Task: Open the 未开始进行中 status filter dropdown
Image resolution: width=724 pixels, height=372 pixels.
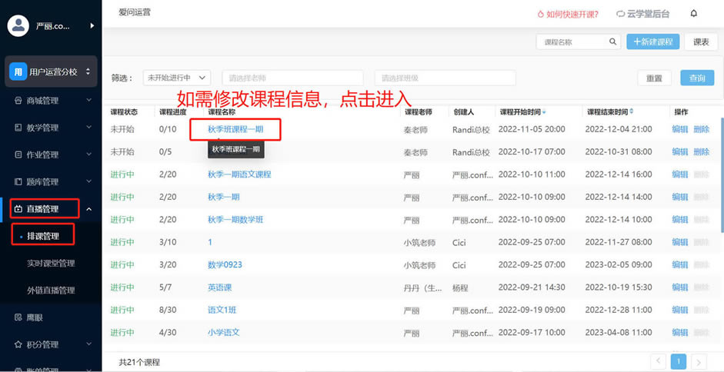Action: point(177,78)
